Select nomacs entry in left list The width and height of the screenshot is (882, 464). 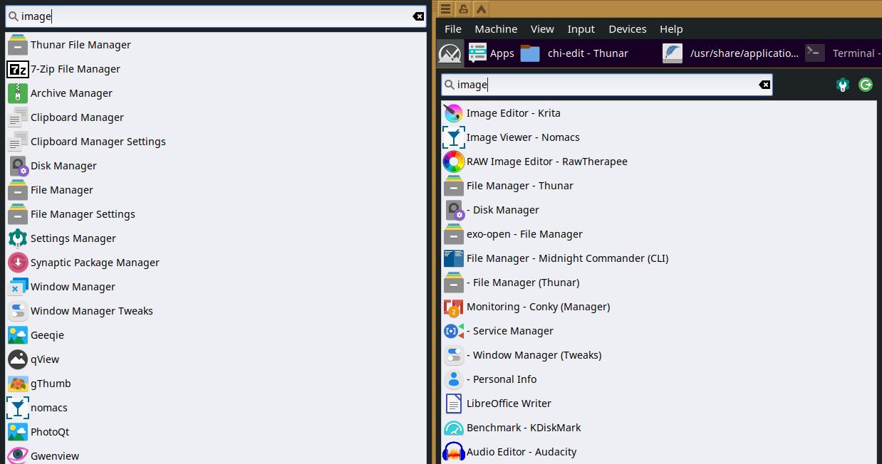click(216, 408)
